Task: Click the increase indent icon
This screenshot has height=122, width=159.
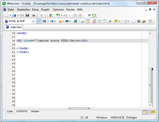Action: pyautogui.click(x=80, y=15)
